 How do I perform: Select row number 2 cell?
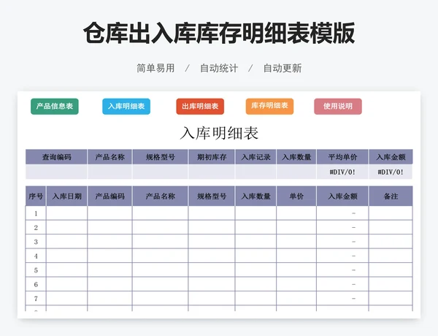36,228
